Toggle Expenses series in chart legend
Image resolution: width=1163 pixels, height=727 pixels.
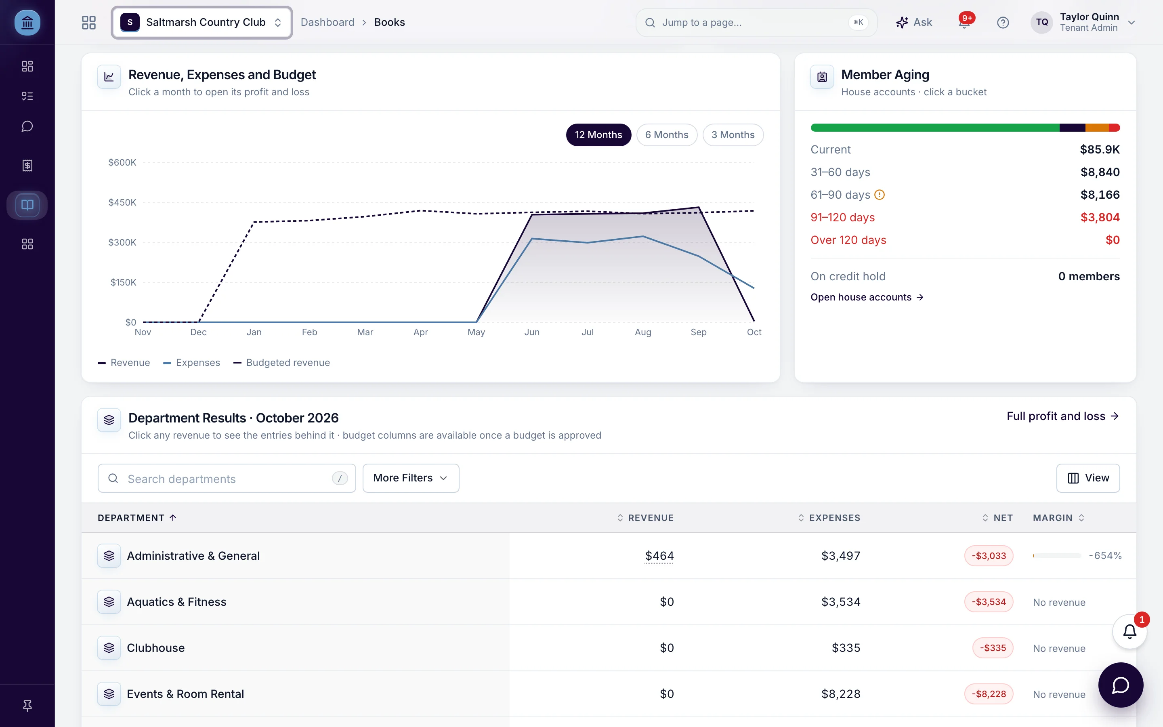[192, 363]
